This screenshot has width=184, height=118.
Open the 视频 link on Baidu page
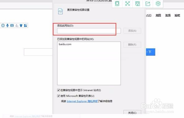(x=168, y=15)
